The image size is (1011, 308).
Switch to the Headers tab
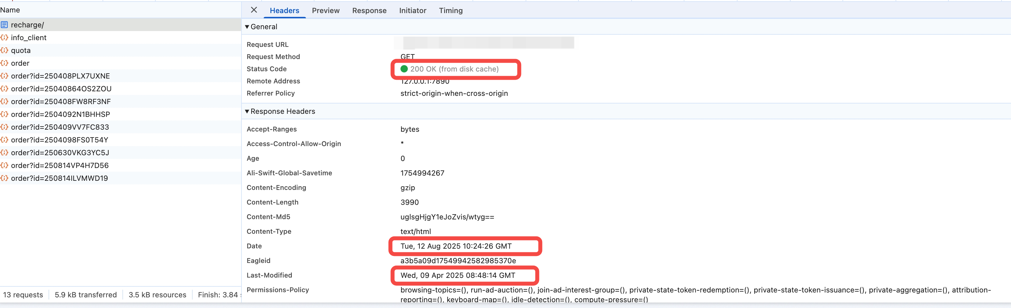(284, 11)
